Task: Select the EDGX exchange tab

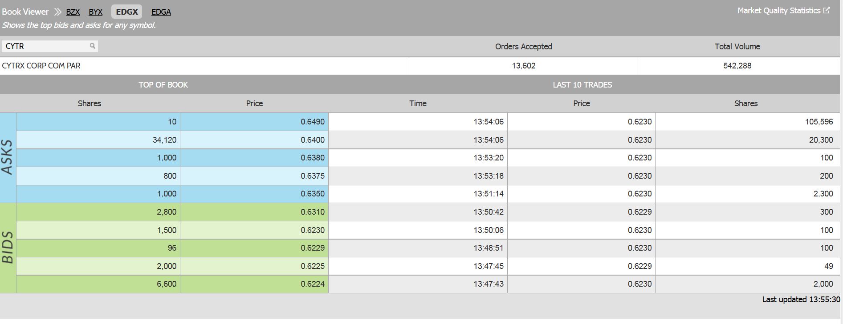Action: [127, 12]
